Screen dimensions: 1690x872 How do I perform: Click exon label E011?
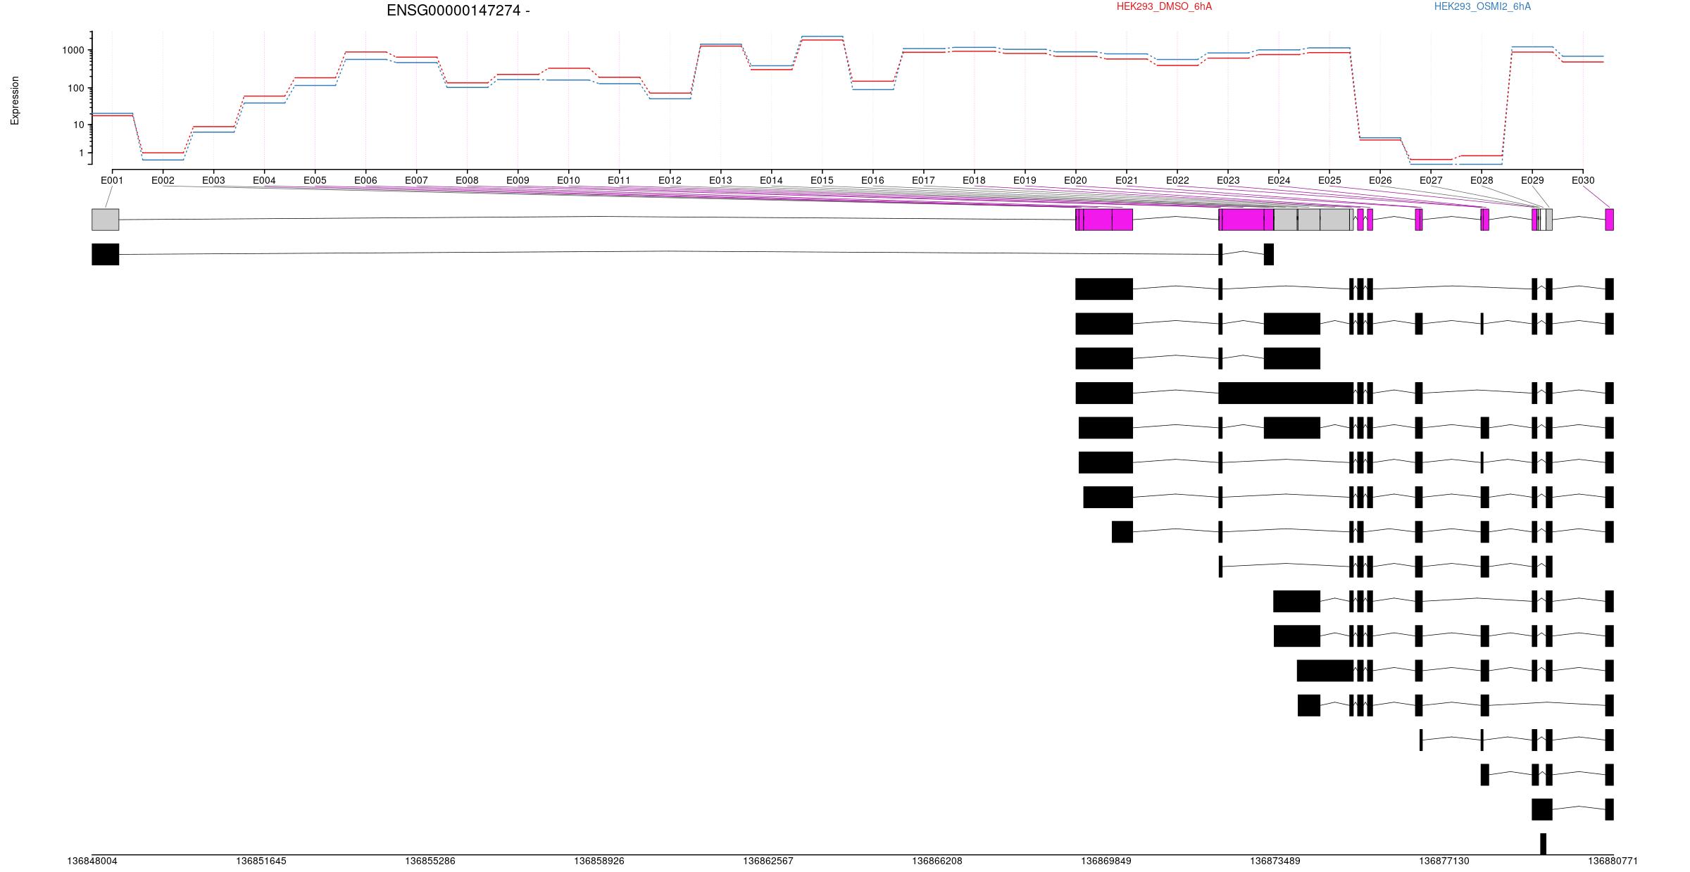(x=619, y=180)
